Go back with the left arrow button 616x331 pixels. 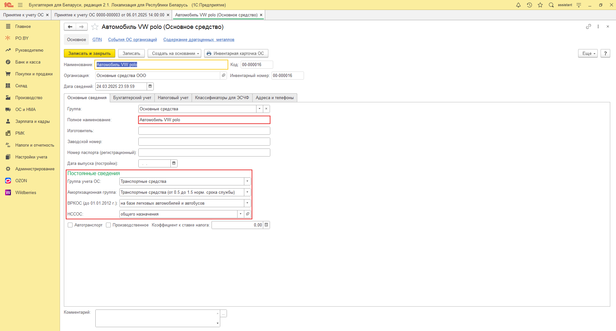(x=70, y=27)
